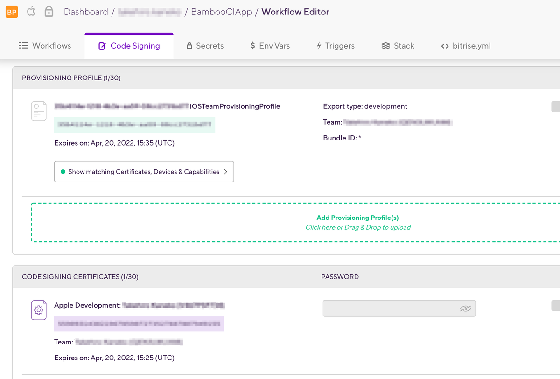Click the Workflows list icon
The height and width of the screenshot is (379, 560).
coord(23,46)
